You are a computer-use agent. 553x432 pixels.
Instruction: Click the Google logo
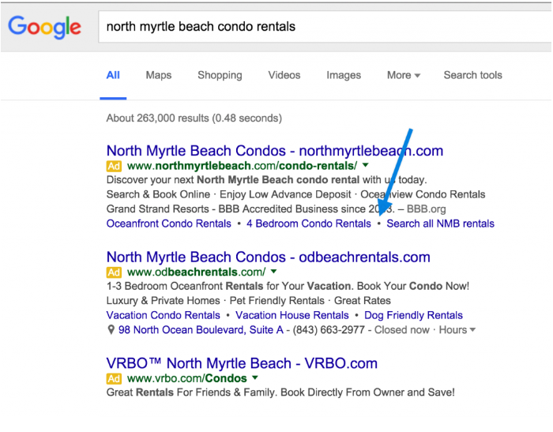[x=45, y=27]
